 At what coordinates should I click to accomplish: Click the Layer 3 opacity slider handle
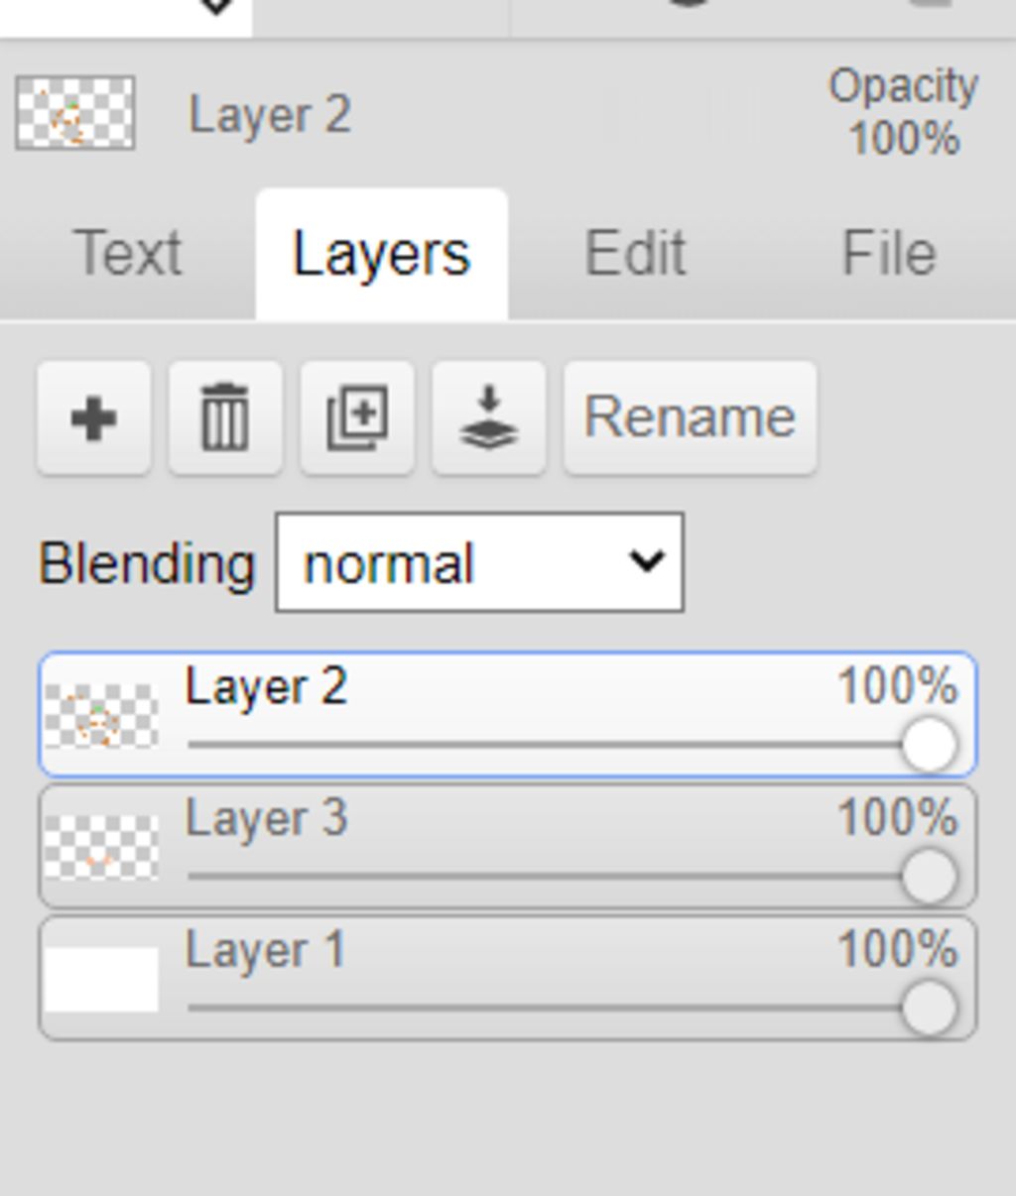tap(930, 877)
